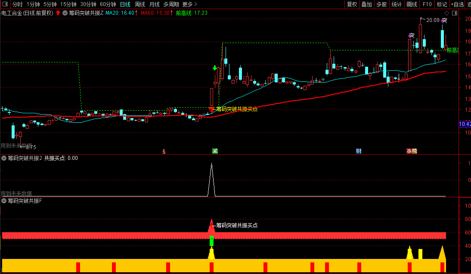The width and height of the screenshot is (471, 274).
Task: Select the 60分钟 period tab
Action: [x=108, y=4]
